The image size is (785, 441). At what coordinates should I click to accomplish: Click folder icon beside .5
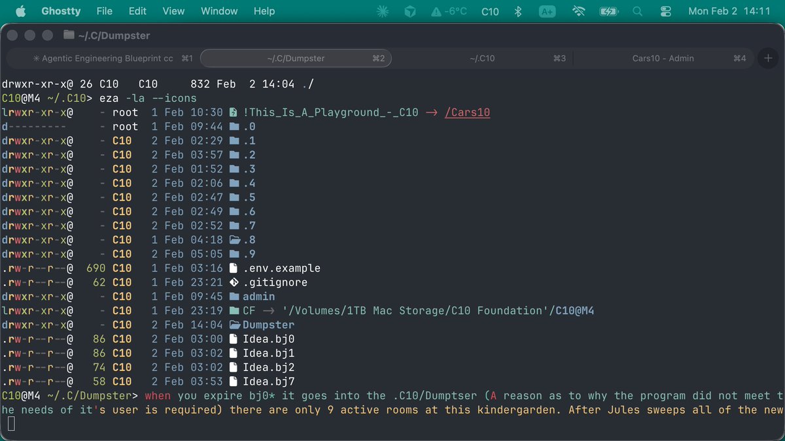(x=234, y=197)
